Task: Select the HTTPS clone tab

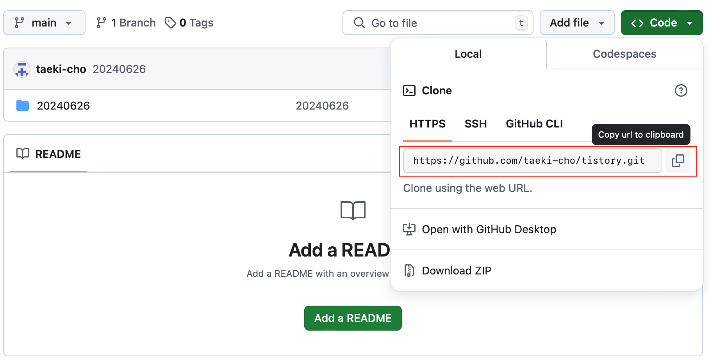Action: [x=427, y=124]
